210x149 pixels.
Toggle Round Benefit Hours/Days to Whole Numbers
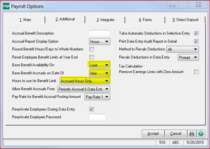coord(92,49)
